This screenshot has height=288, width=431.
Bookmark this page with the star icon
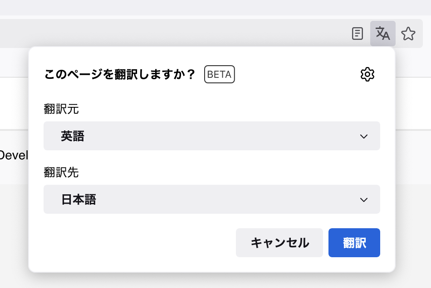click(408, 34)
